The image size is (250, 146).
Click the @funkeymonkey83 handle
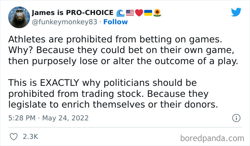click(x=64, y=22)
